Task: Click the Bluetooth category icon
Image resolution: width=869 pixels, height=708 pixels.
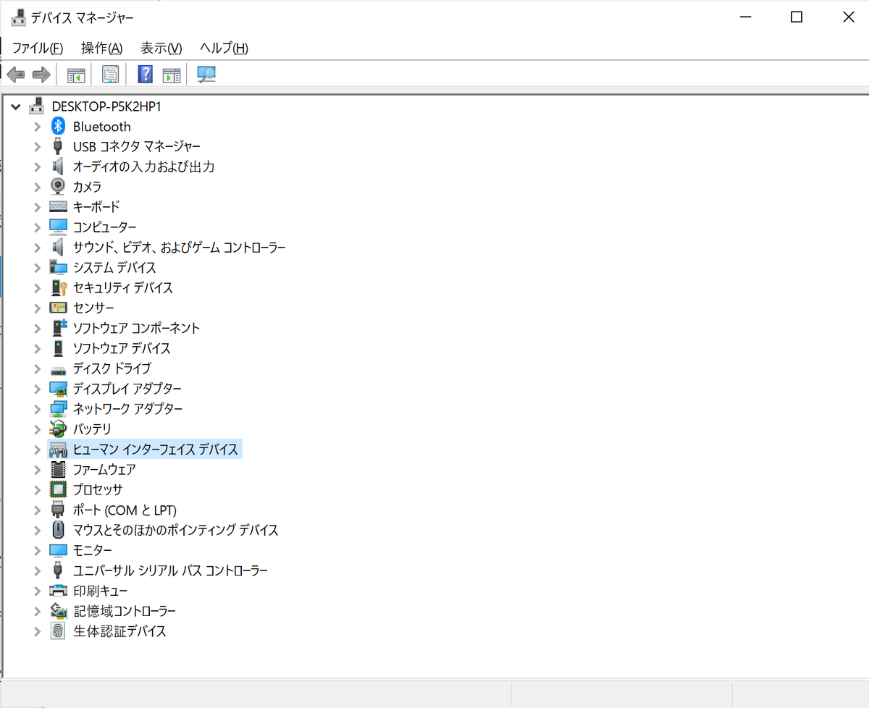Action: (59, 126)
